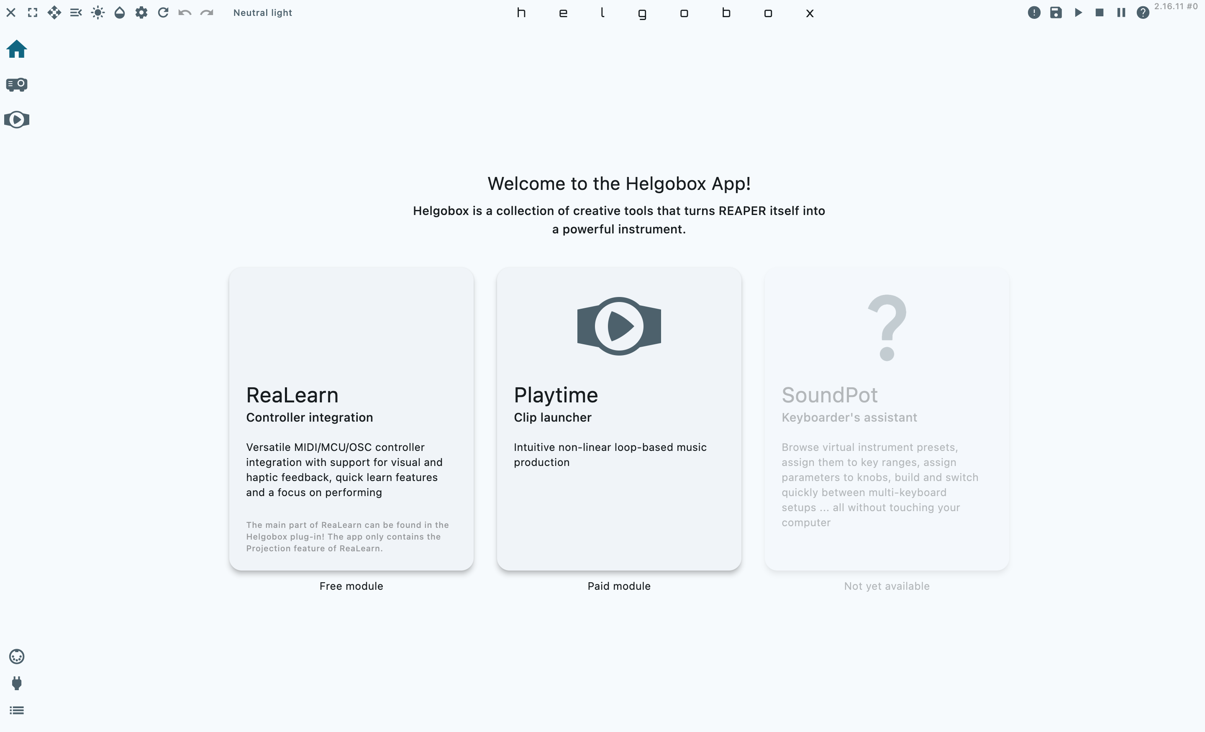Open the Home sidebar icon
The image size is (1205, 732).
point(17,49)
